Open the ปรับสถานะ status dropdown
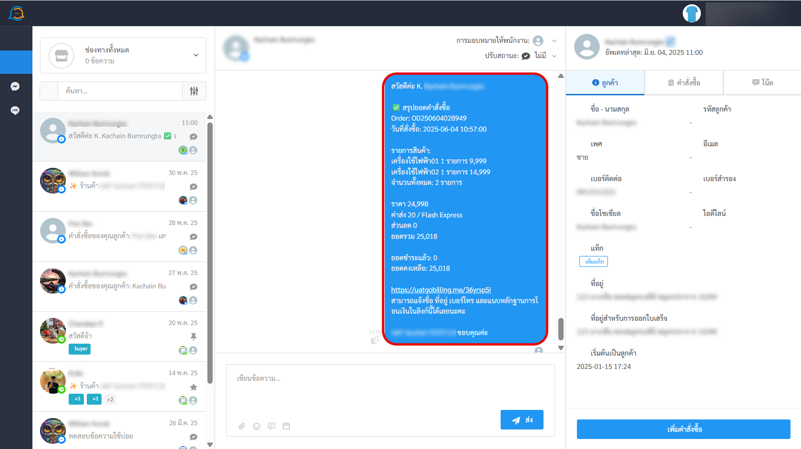Screen dimensions: 801x449 [x=554, y=56]
